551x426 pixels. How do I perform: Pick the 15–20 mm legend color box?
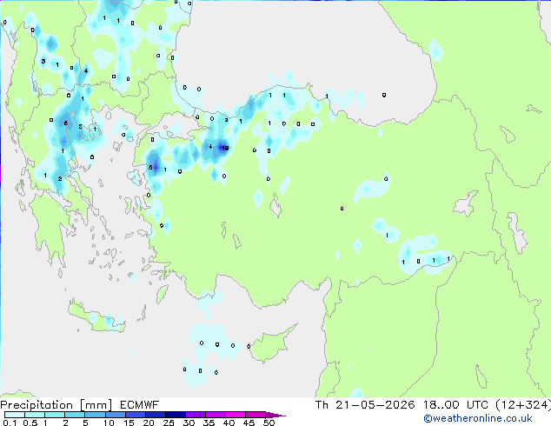pos(135,415)
